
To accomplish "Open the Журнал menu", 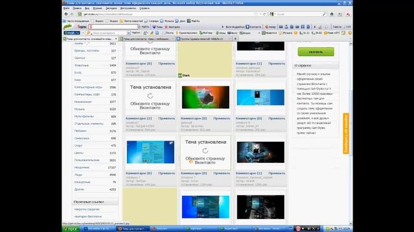I will [98, 8].
